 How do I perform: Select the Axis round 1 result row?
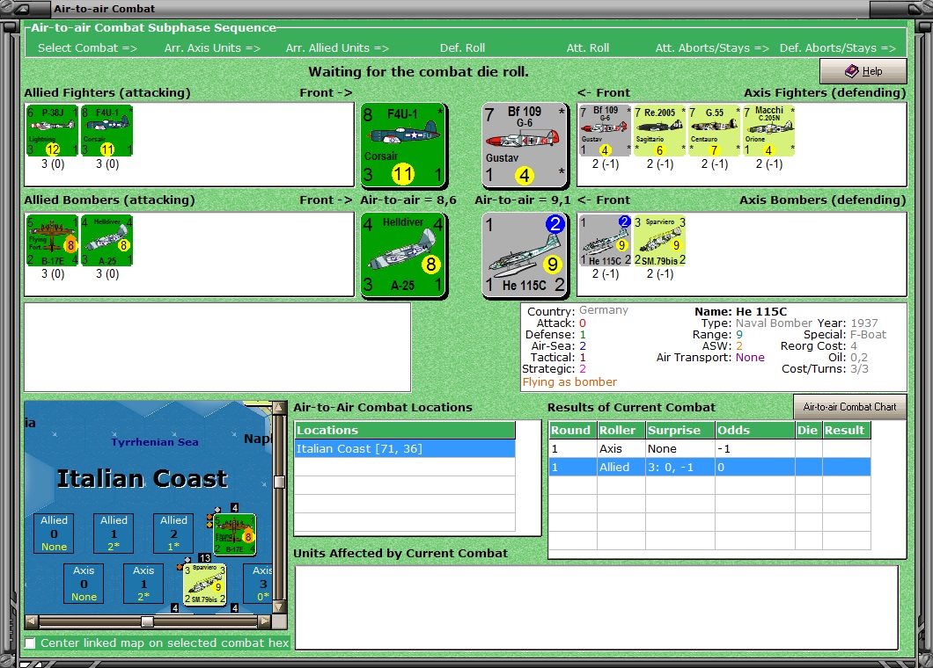(x=709, y=448)
